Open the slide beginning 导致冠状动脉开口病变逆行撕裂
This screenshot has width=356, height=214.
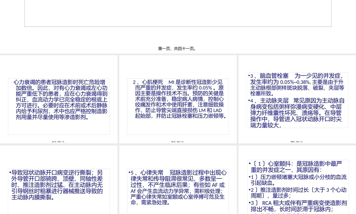(59, 180)
